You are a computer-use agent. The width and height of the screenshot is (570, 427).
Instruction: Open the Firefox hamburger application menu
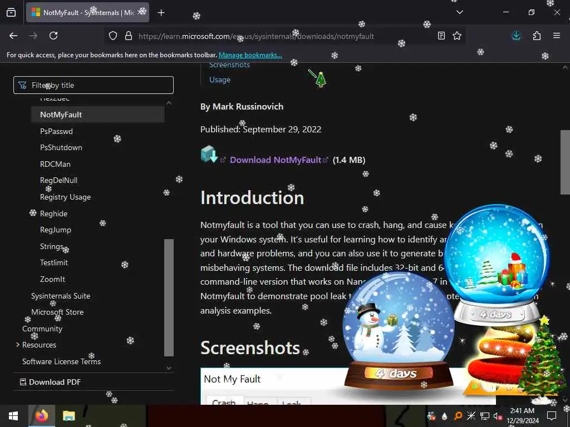pyautogui.click(x=557, y=36)
